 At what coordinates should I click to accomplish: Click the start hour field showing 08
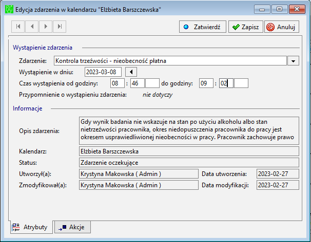[118, 83]
